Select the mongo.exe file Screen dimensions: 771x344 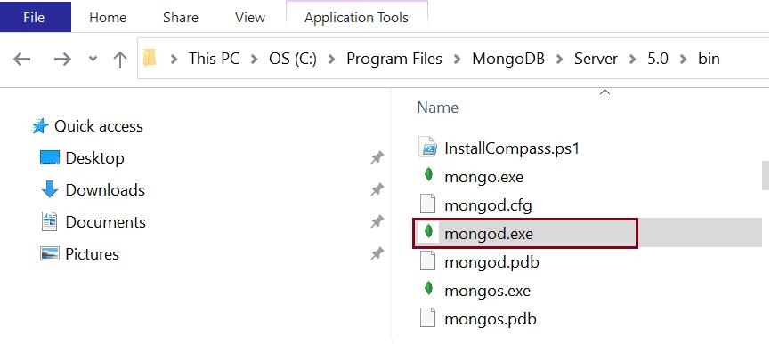point(483,176)
